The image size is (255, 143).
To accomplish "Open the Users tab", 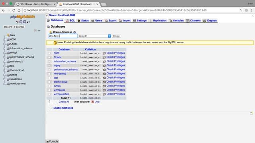I will (x=96, y=21).
